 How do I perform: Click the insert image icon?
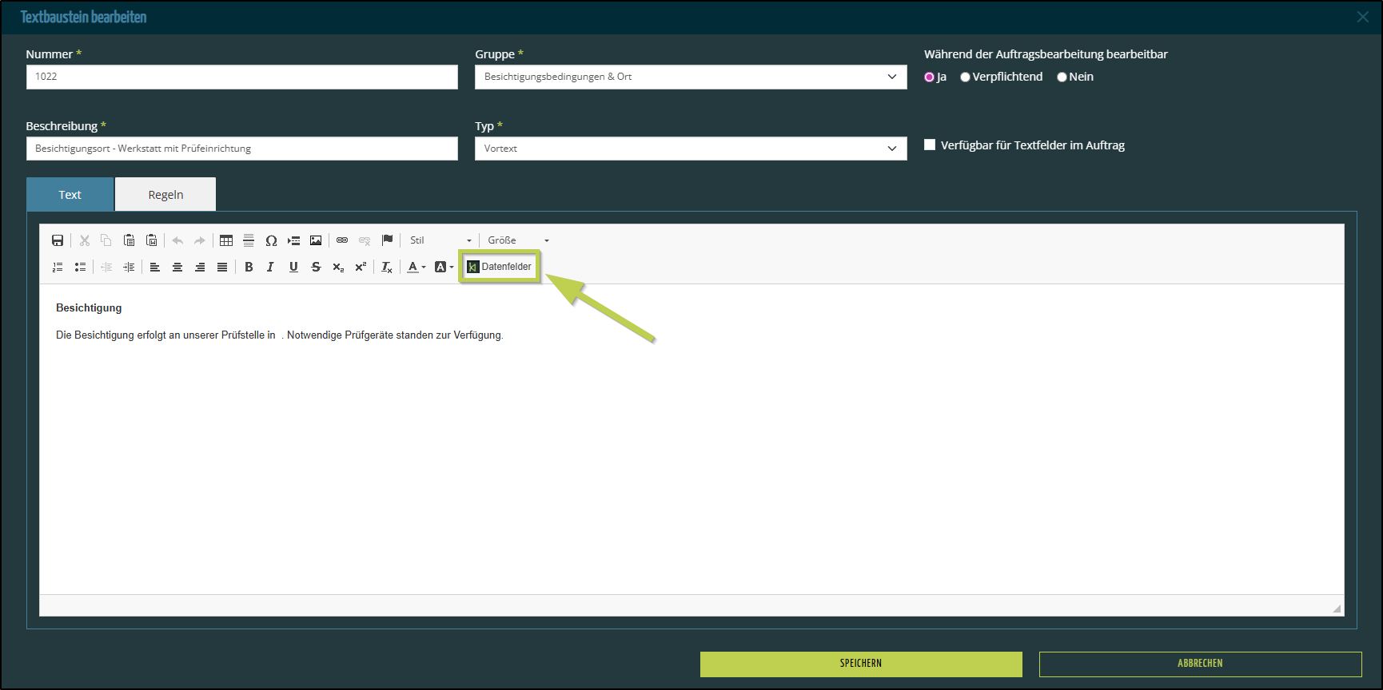pyautogui.click(x=316, y=240)
